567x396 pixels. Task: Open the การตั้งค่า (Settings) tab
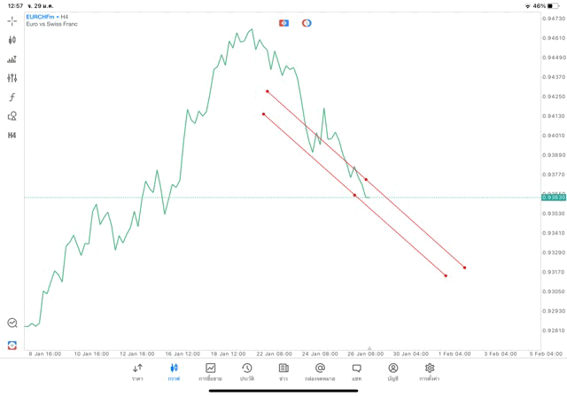(430, 371)
